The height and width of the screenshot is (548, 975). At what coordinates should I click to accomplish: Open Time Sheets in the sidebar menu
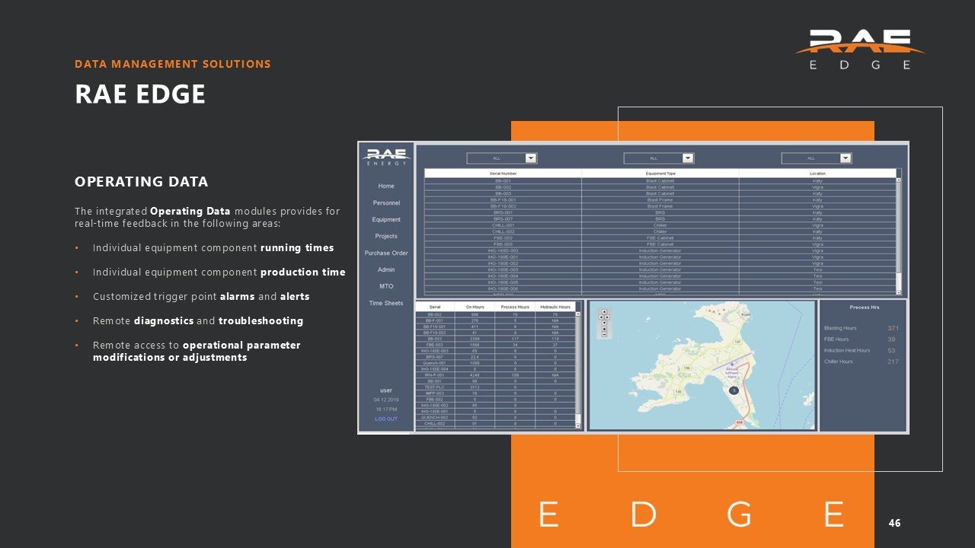(x=386, y=303)
